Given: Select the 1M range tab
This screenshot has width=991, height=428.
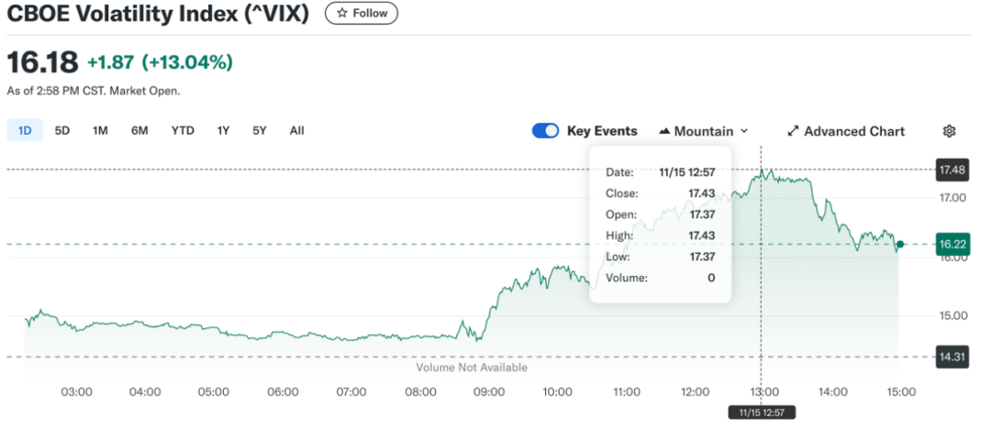Looking at the screenshot, I should pos(100,130).
